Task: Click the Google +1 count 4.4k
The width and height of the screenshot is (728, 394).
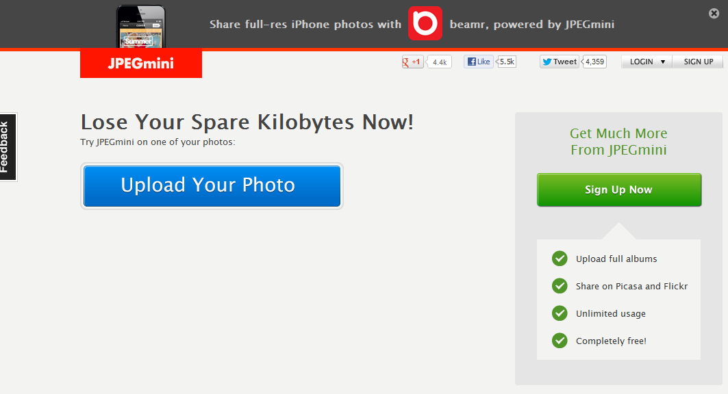Action: [x=440, y=62]
